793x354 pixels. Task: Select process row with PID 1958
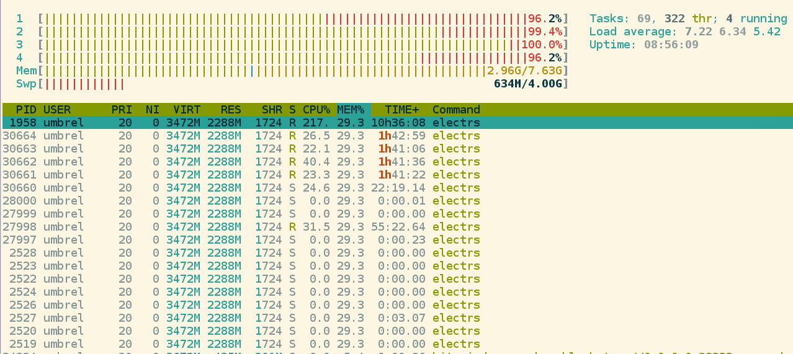(x=397, y=123)
